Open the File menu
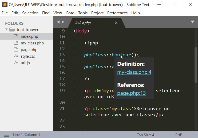Screen dimensions: 198x138 5,13
